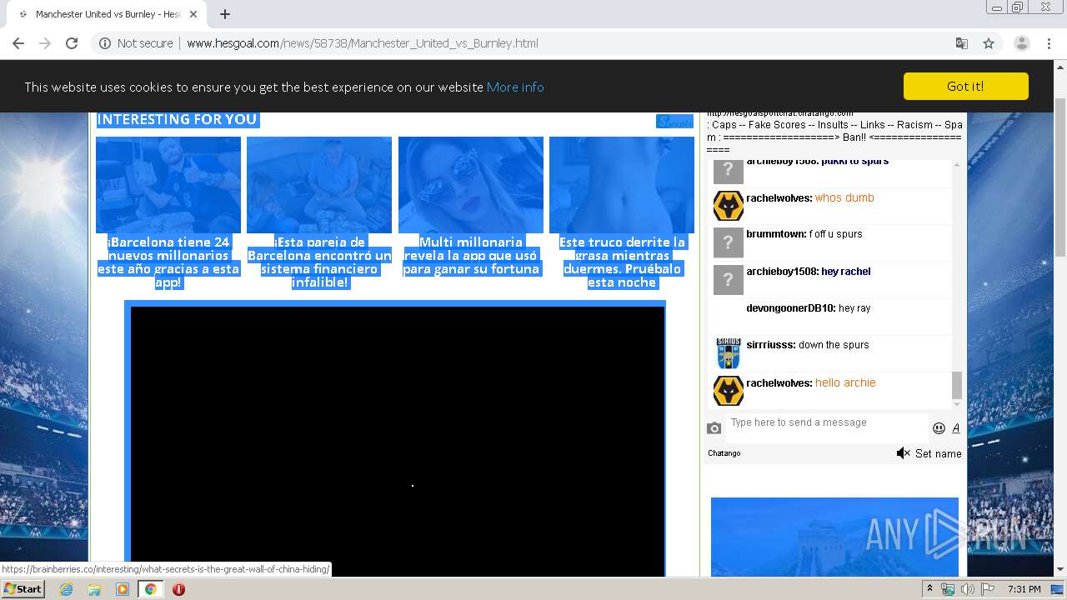Reload the hesgoal page

[72, 43]
